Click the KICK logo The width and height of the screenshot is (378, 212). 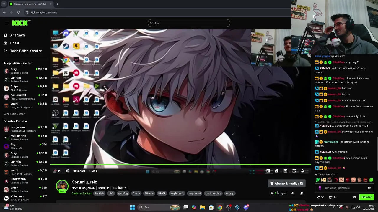click(21, 23)
